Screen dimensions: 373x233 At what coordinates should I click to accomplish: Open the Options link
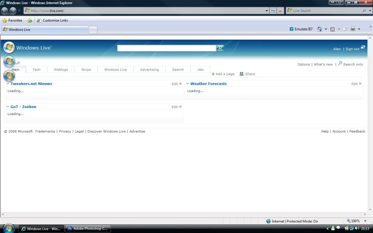coord(304,64)
